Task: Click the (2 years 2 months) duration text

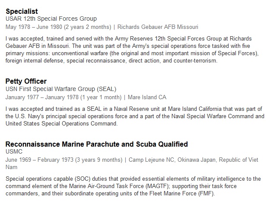Action: coord(87,27)
